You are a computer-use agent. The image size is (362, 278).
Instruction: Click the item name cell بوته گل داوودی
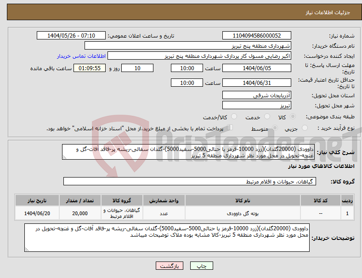[243, 213]
